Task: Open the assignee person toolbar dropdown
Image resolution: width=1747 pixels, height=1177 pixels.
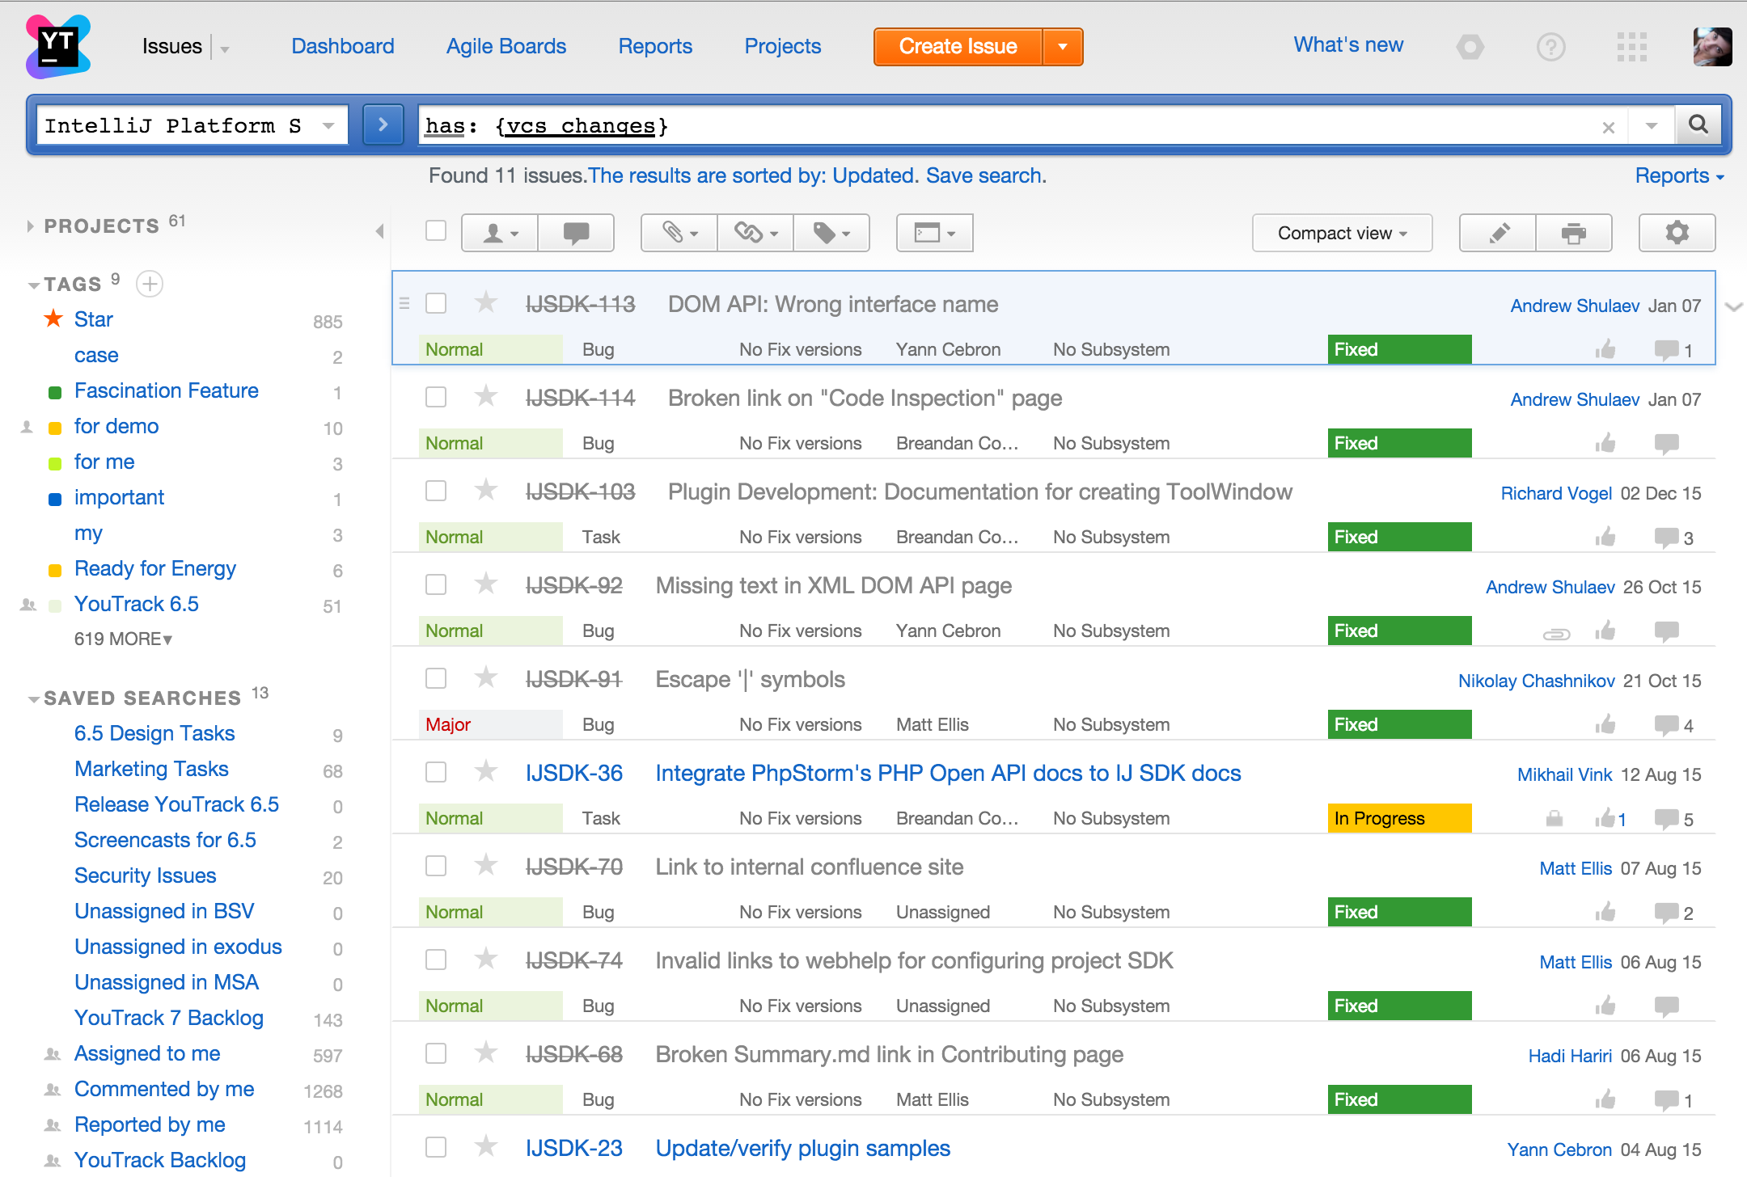Action: (500, 233)
